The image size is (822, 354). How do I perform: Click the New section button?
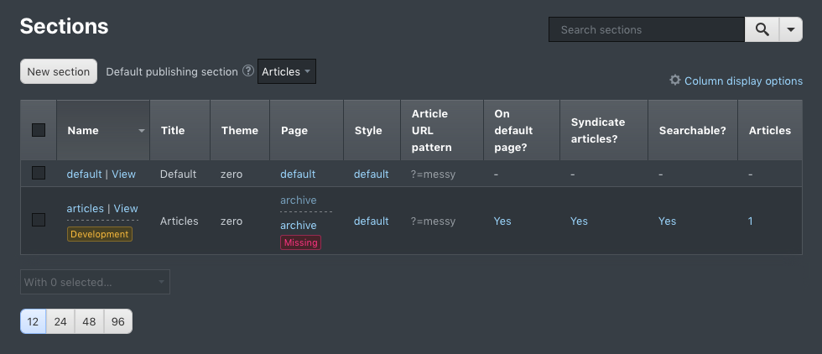59,71
